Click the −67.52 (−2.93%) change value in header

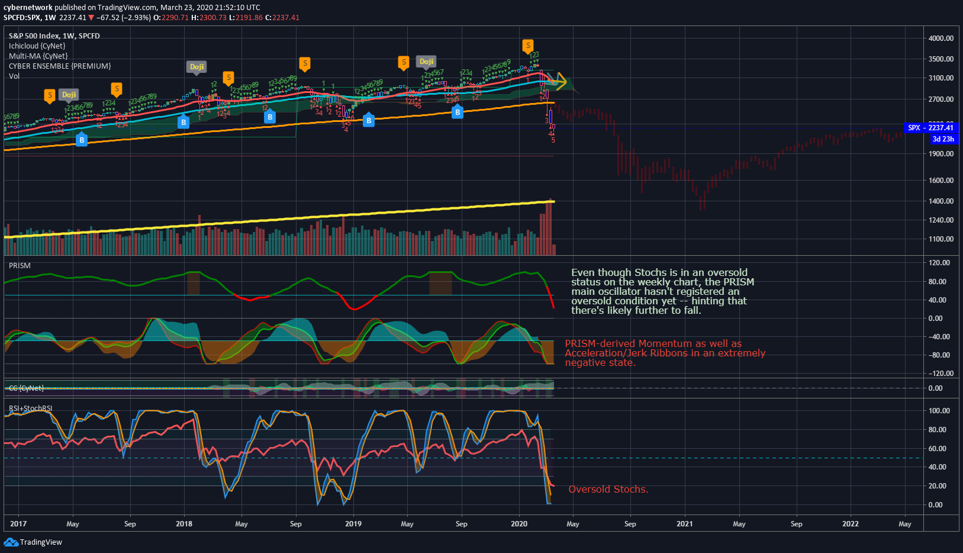pos(123,18)
